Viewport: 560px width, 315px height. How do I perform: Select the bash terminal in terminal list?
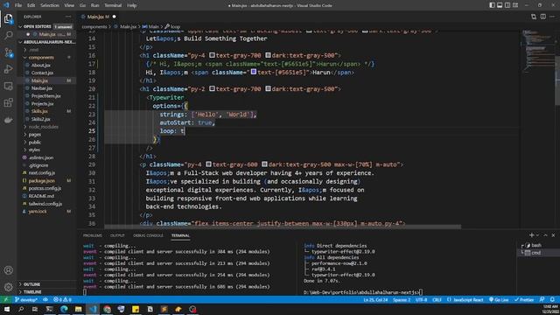[537, 245]
